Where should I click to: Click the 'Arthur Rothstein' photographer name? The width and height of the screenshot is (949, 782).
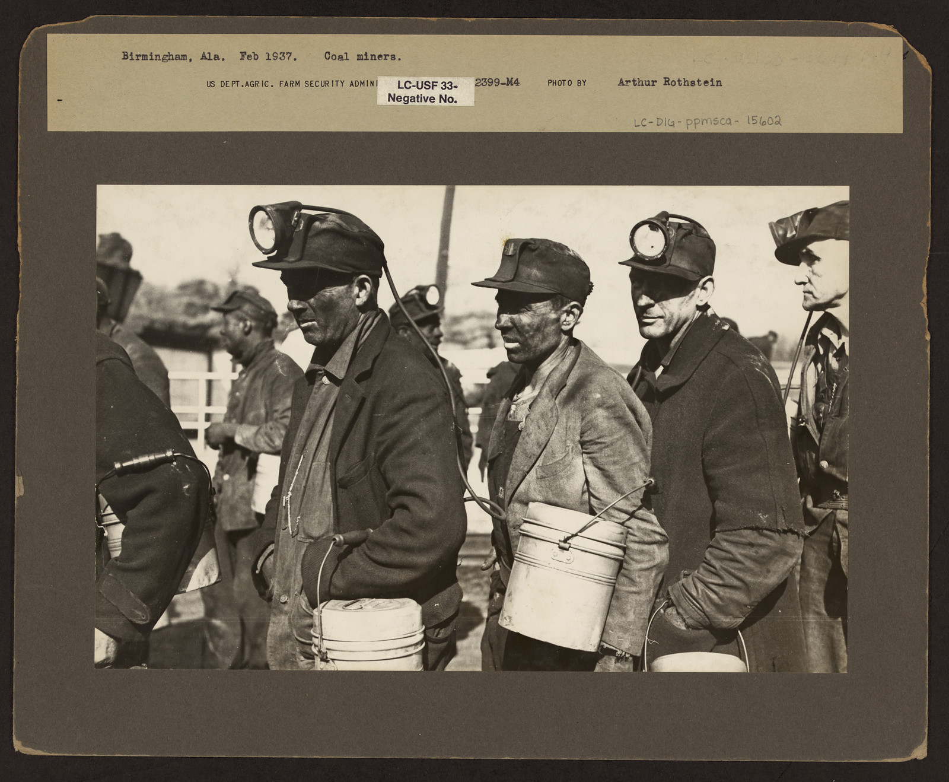(x=670, y=82)
